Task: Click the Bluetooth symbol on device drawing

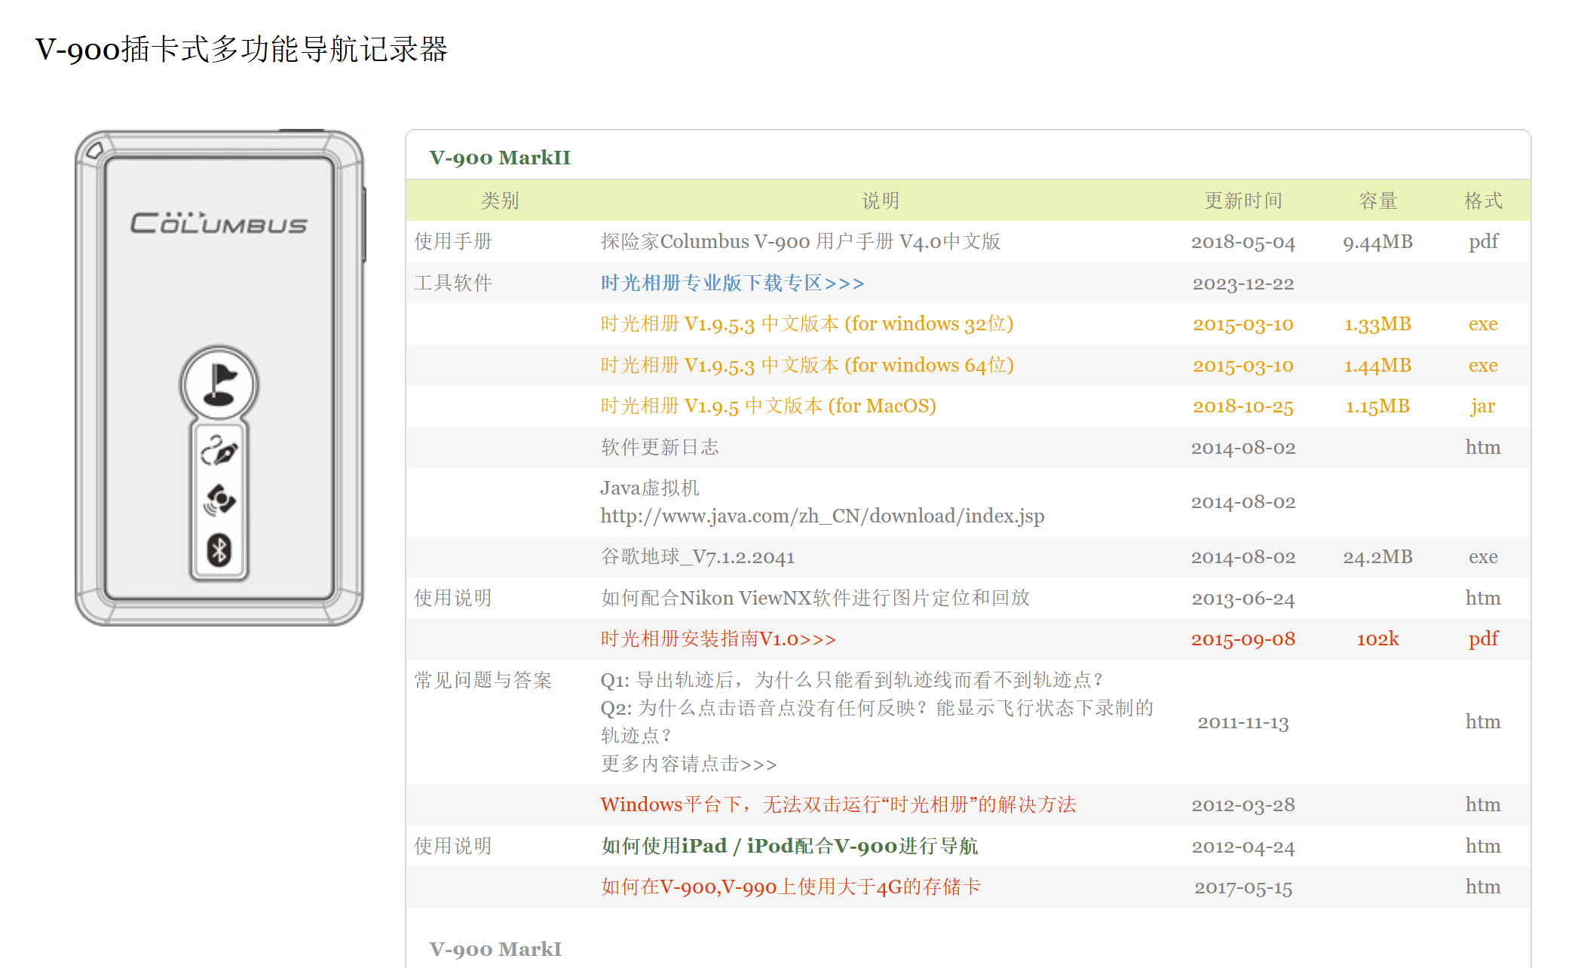Action: 219,550
